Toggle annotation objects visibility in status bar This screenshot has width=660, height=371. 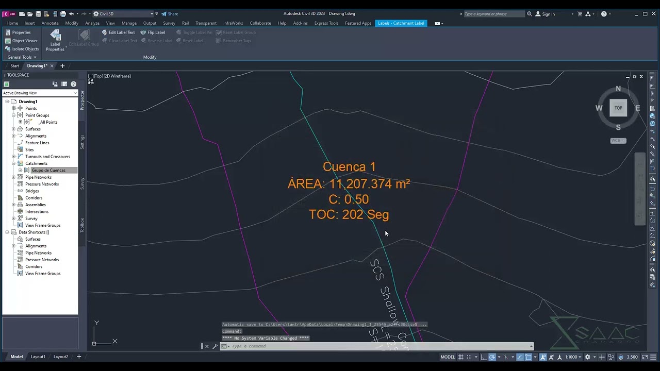pos(543,357)
